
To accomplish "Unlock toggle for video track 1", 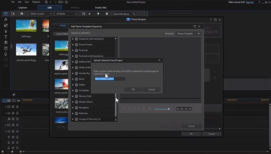I will tap(17, 107).
